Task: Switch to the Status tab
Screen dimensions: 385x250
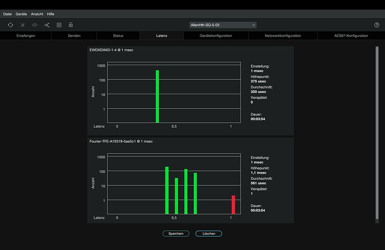Action: tap(118, 36)
